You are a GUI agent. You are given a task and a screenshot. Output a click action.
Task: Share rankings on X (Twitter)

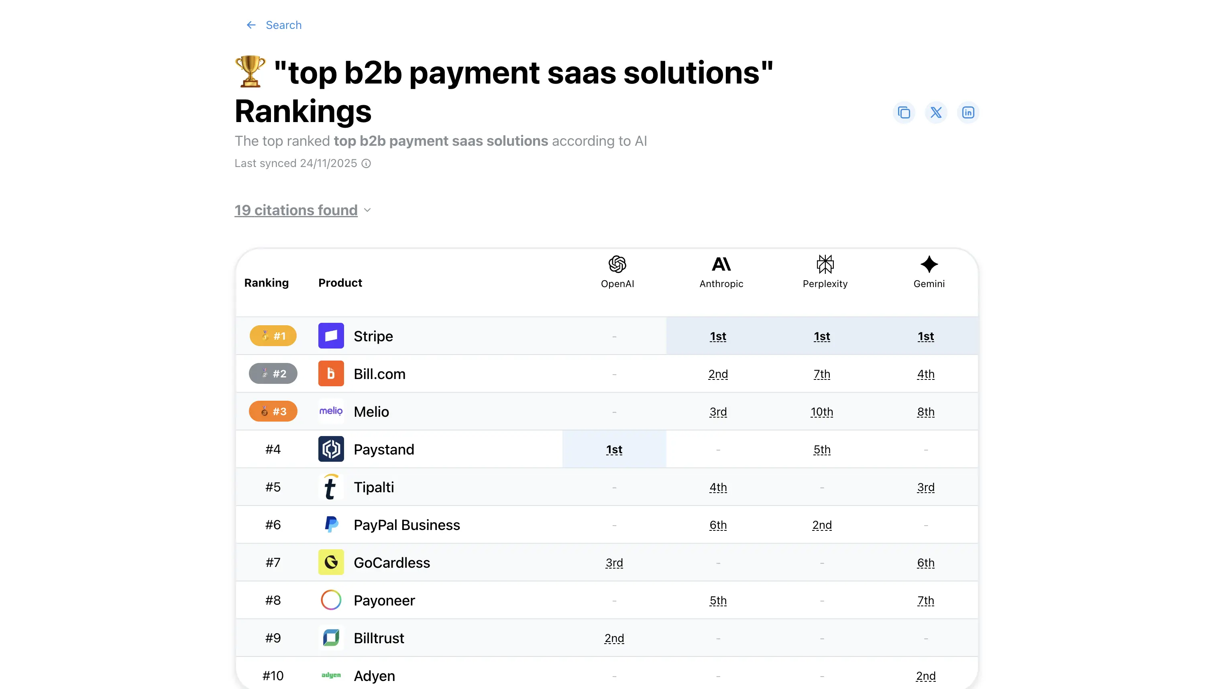pyautogui.click(x=936, y=112)
